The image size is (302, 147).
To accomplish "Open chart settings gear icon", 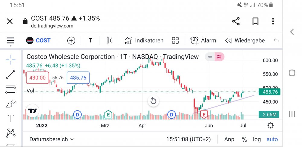I will click(271, 126).
